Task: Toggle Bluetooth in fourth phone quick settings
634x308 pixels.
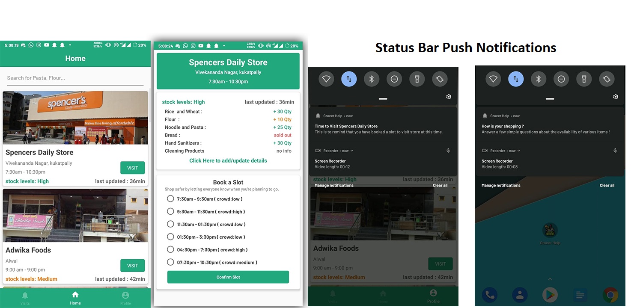Action: (539, 79)
